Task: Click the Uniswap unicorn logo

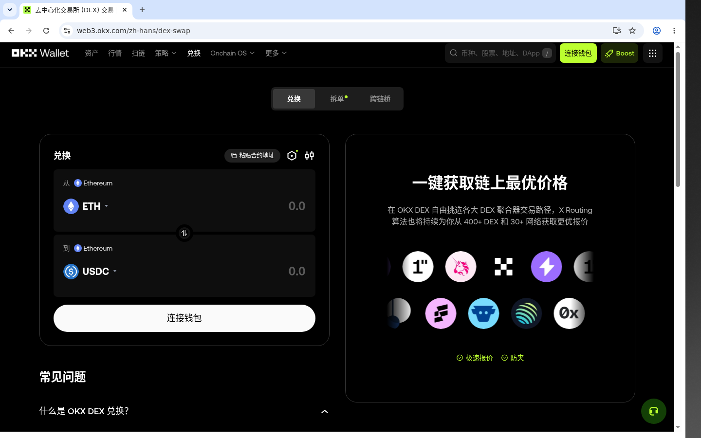Action: 461,267
